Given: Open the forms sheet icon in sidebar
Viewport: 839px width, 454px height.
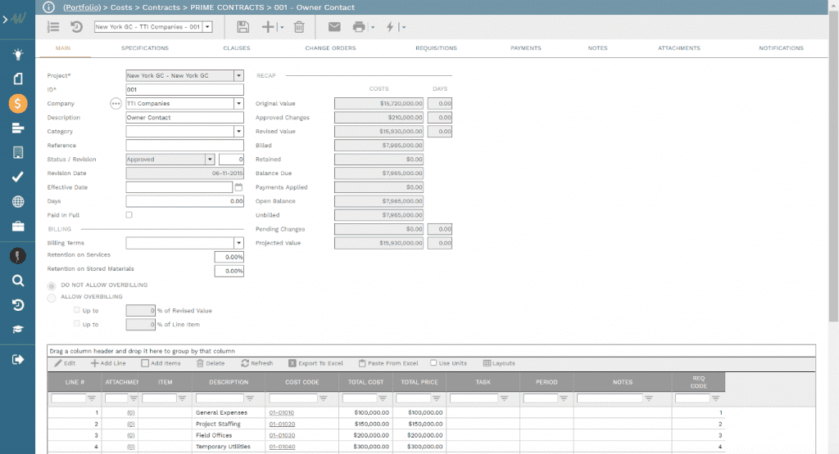Looking at the screenshot, I should click(18, 152).
